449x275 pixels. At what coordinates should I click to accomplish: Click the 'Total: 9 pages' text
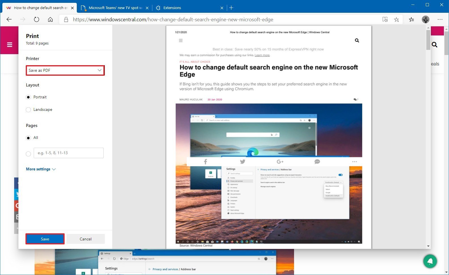click(x=37, y=43)
